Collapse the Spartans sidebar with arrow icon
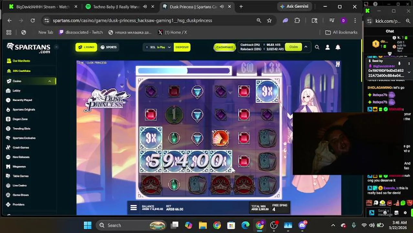 [56, 47]
